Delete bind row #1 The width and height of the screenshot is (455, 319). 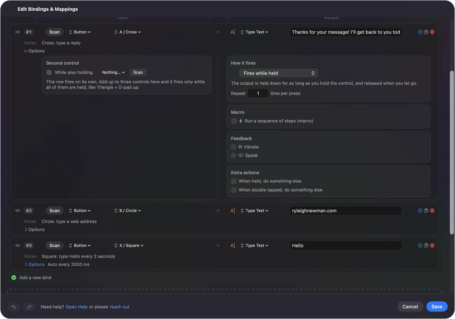[x=432, y=32]
